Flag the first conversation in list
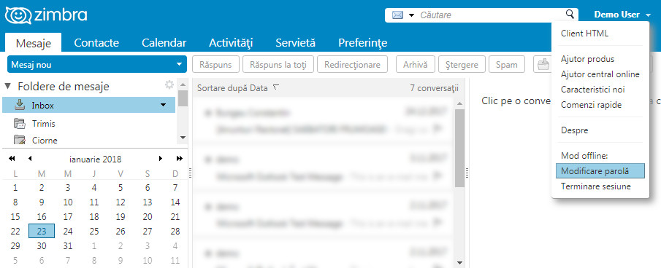Image resolution: width=661 pixels, height=268 pixels. (438, 129)
